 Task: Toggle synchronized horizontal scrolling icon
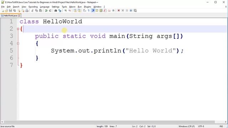(79, 11)
